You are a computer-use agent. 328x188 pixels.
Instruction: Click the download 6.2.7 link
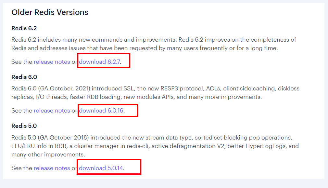pos(100,62)
